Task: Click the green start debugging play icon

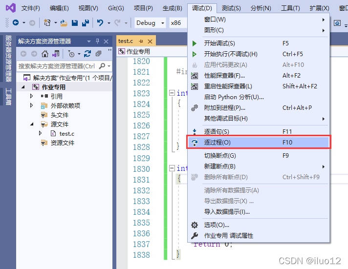Action: coord(195,43)
